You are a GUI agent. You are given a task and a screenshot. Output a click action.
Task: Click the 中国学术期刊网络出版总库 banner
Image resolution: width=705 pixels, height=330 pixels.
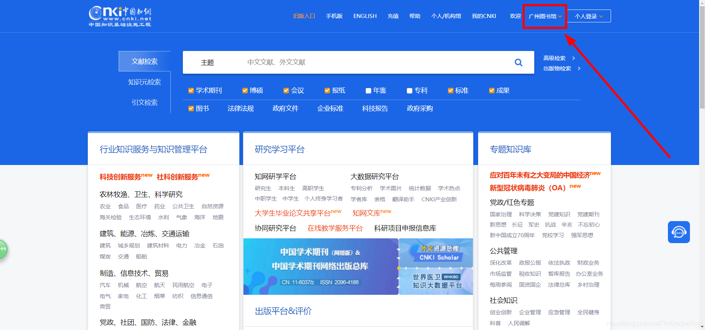tap(321, 267)
